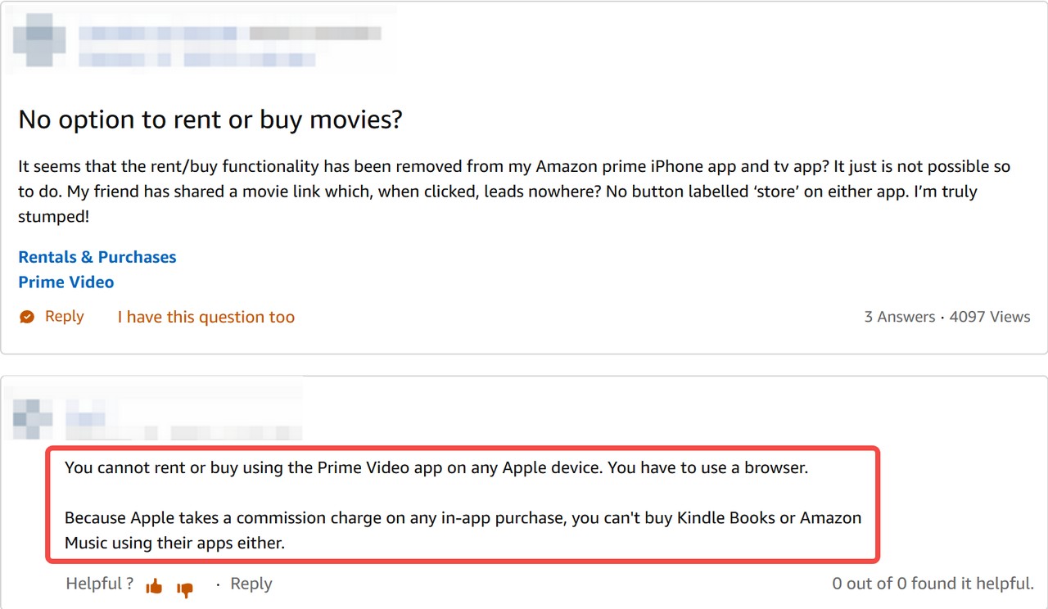This screenshot has width=1048, height=609.
Task: Switch to the Rentals & Purchases topic
Action: (97, 257)
